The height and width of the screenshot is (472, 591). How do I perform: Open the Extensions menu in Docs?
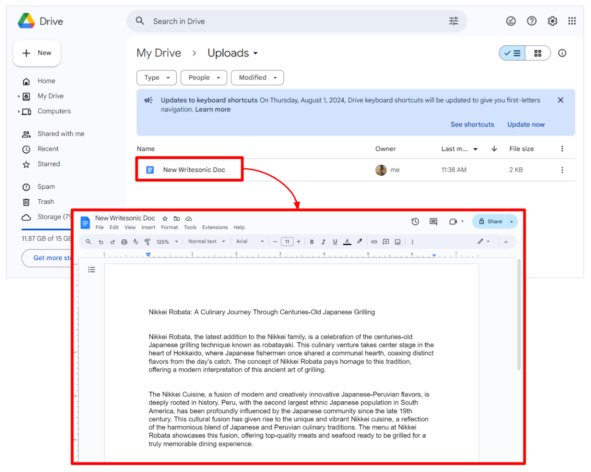point(215,227)
